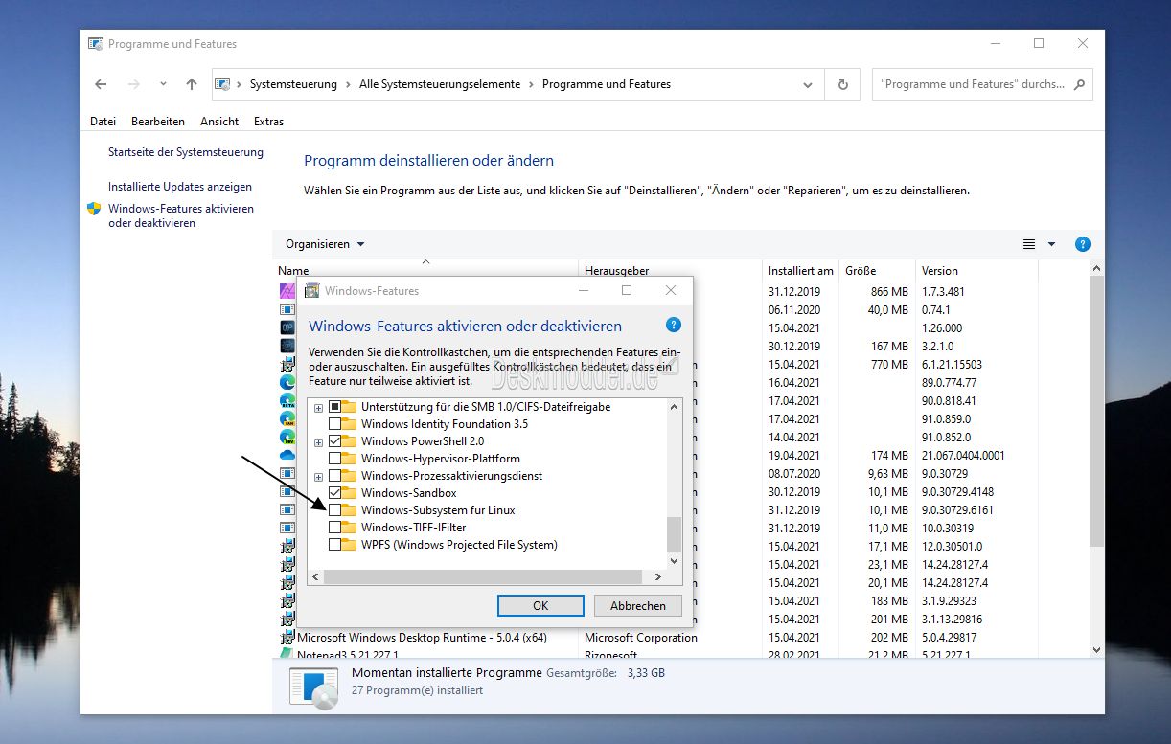The image size is (1171, 744).
Task: Open the Datei menu
Action: click(103, 122)
